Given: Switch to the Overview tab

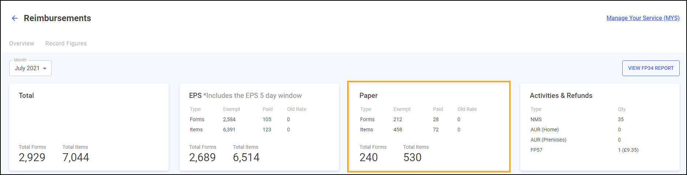Looking at the screenshot, I should (22, 43).
